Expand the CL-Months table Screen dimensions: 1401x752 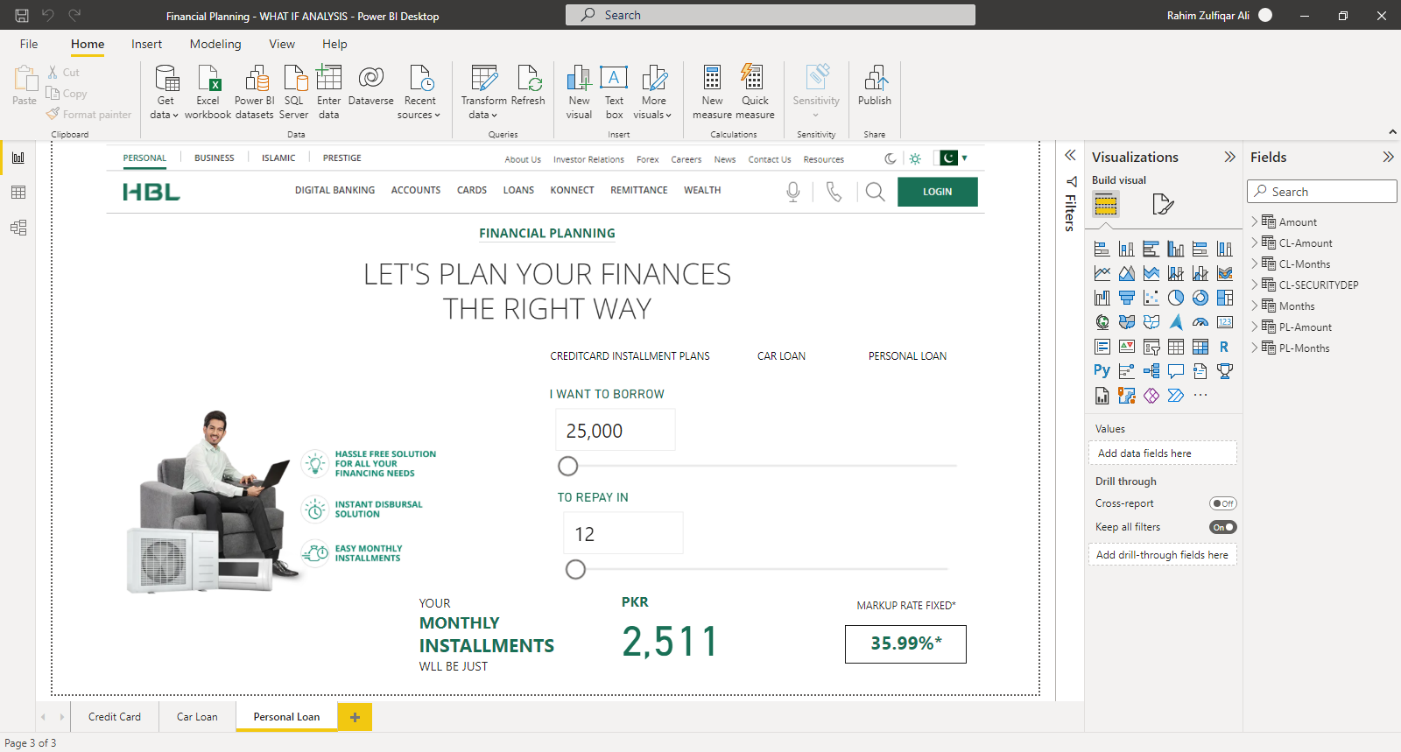(x=1255, y=264)
